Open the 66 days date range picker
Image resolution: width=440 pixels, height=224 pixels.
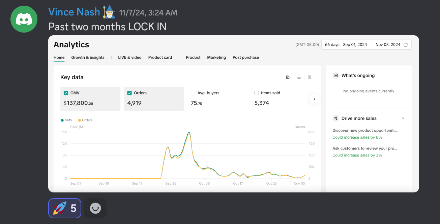(x=366, y=45)
